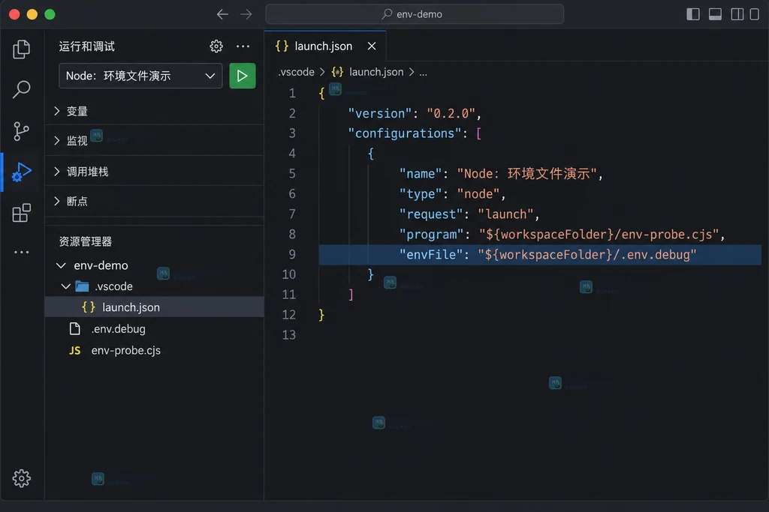Click the 资源管理器 section header
The width and height of the screenshot is (769, 512).
[86, 241]
